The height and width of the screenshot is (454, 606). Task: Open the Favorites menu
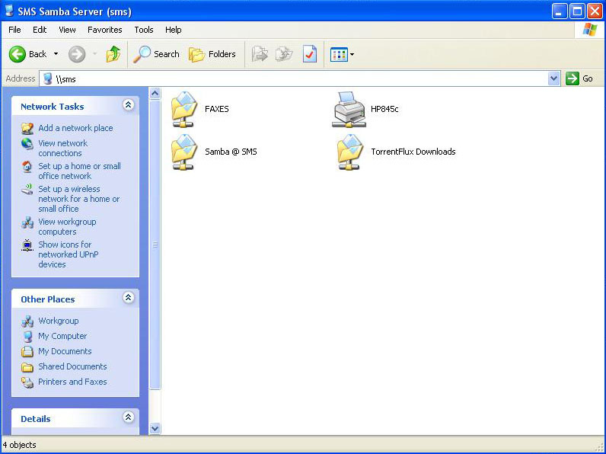105,30
